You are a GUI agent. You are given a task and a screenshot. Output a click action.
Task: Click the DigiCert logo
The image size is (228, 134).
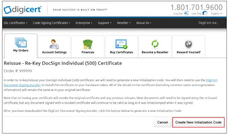(22, 10)
